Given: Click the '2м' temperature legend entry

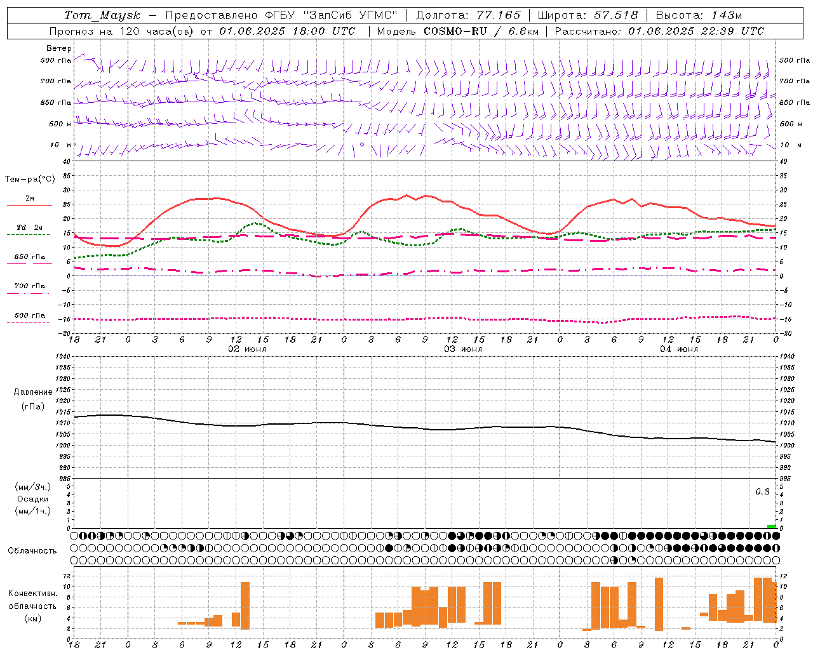Looking at the screenshot, I should (30, 199).
